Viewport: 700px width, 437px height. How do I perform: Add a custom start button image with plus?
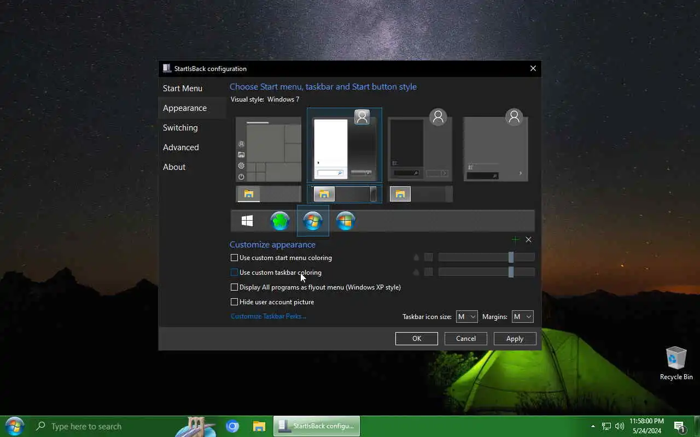(515, 239)
